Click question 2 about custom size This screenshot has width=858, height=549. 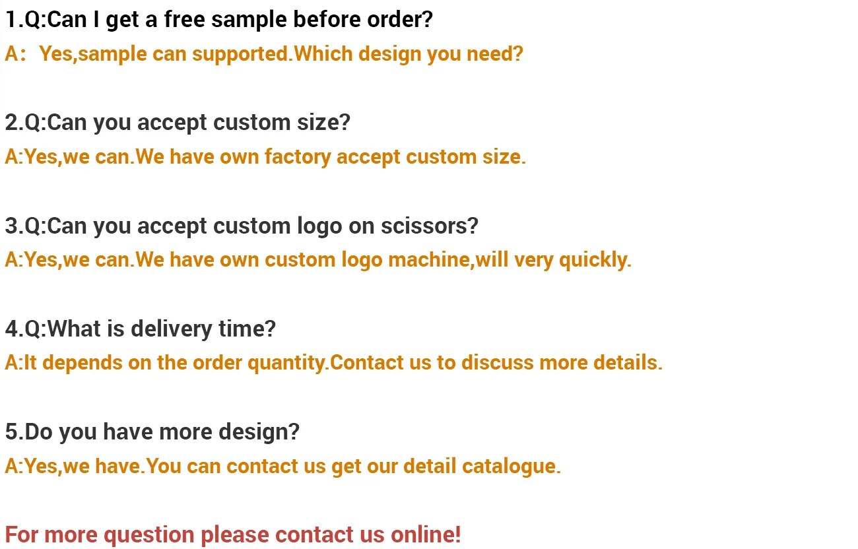(x=178, y=123)
